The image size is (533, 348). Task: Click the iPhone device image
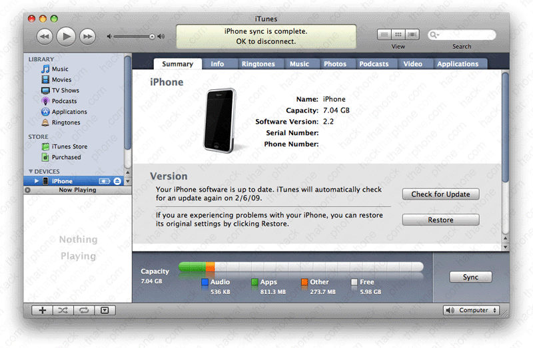pos(220,120)
